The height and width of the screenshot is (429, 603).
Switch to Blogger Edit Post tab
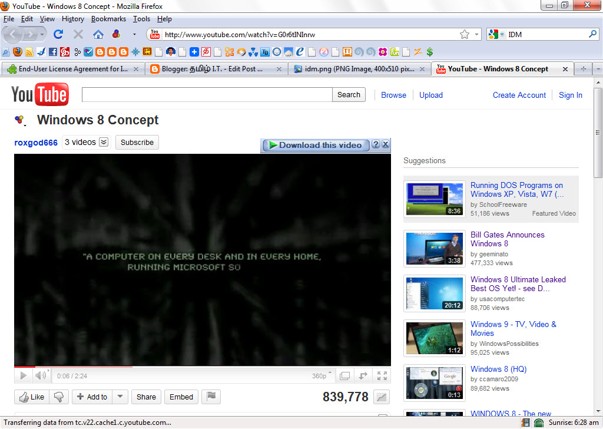[216, 69]
